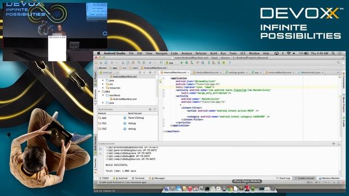Open flavor1Debug build variant dropdown for app
Viewport: 349px width, 196px height.
coord(136,118)
